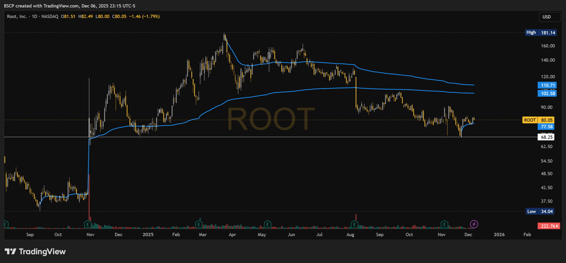The width and height of the screenshot is (566, 263).
Task: Click the open value O81.51
Action: [x=68, y=16]
